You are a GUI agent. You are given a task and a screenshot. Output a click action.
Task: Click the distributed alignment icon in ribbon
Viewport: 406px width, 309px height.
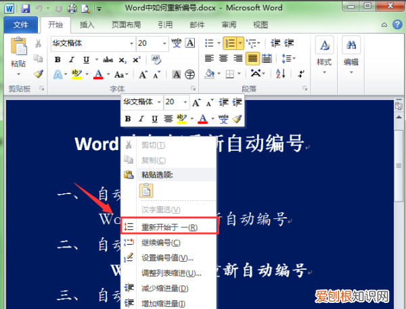tap(267, 59)
